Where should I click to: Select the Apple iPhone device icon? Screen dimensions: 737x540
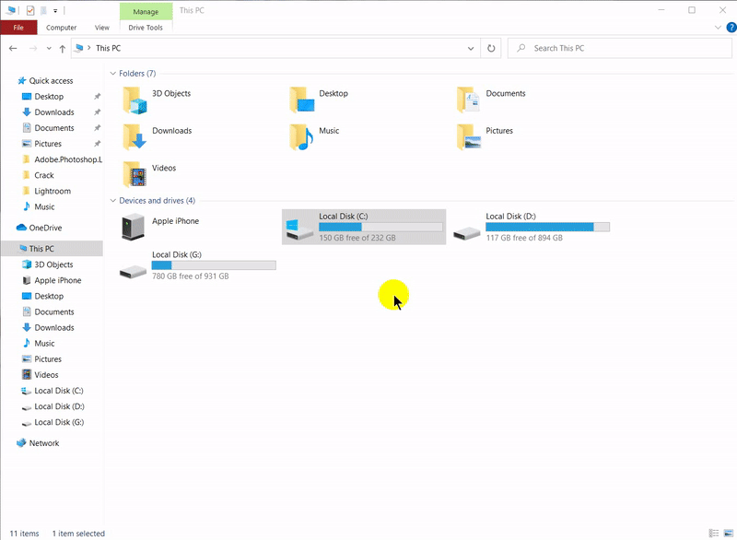tap(133, 227)
